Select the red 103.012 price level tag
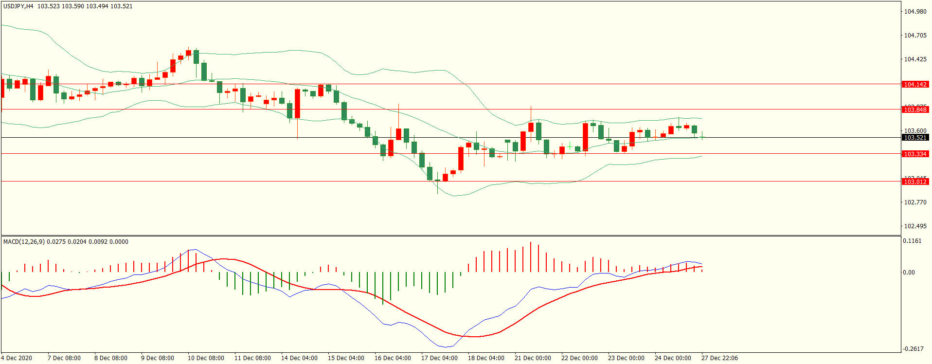 point(915,182)
